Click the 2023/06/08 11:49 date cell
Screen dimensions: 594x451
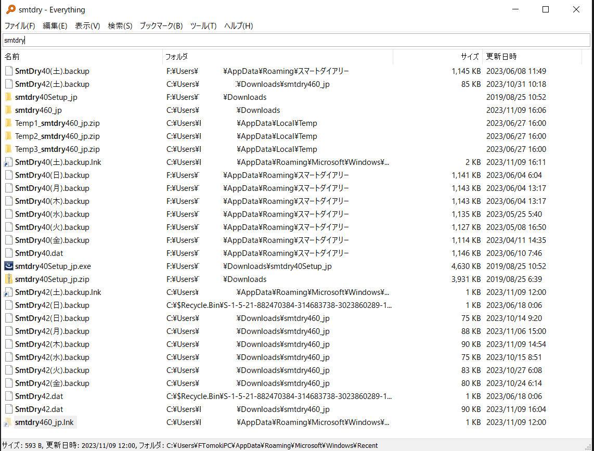pos(516,71)
